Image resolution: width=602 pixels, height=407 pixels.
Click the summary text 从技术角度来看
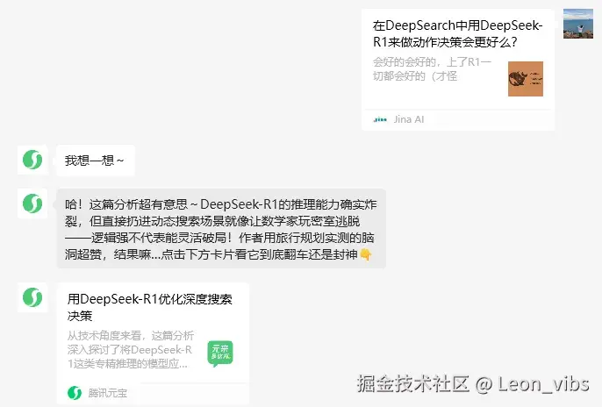click(x=131, y=349)
